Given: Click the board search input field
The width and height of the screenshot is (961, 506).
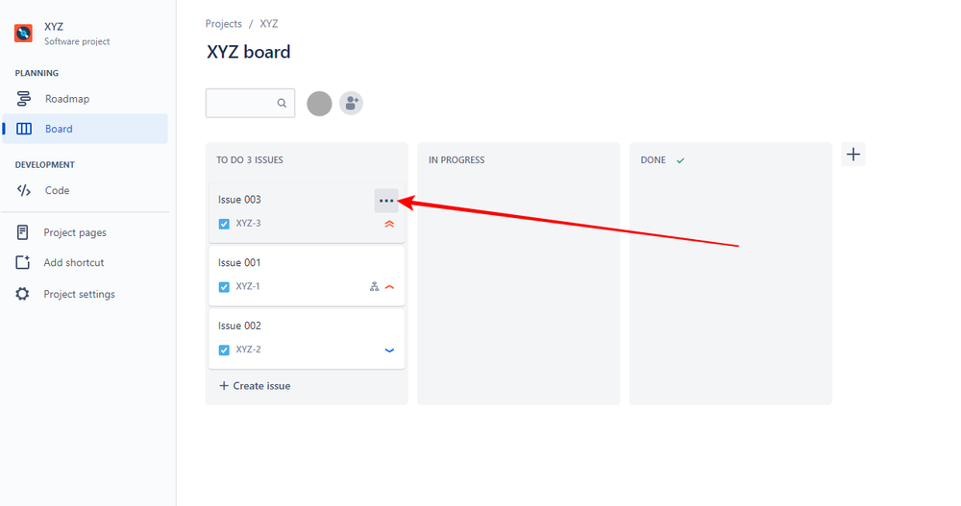Looking at the screenshot, I should tap(241, 104).
